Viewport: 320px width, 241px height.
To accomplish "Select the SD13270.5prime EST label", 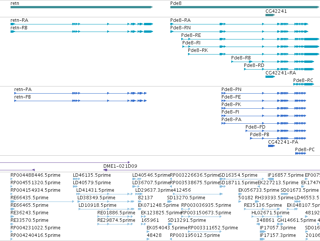I will [x=186, y=198].
